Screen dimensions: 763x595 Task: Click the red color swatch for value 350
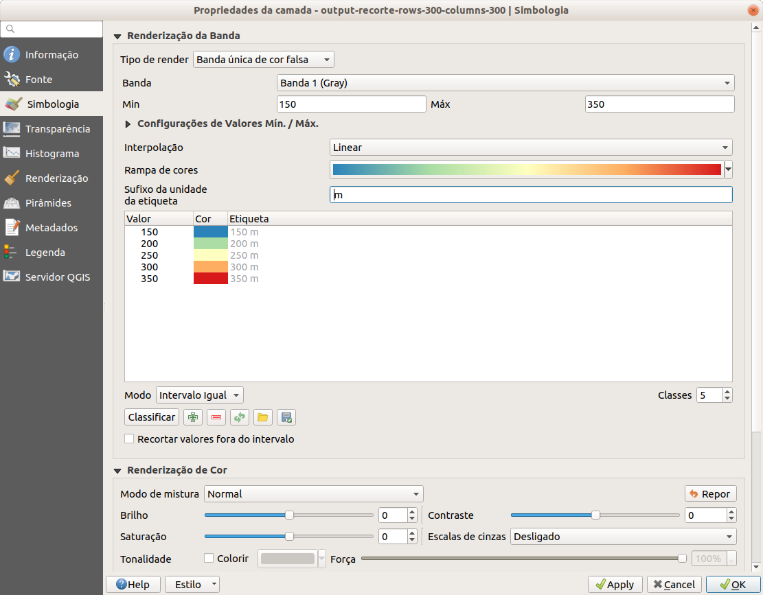point(211,279)
